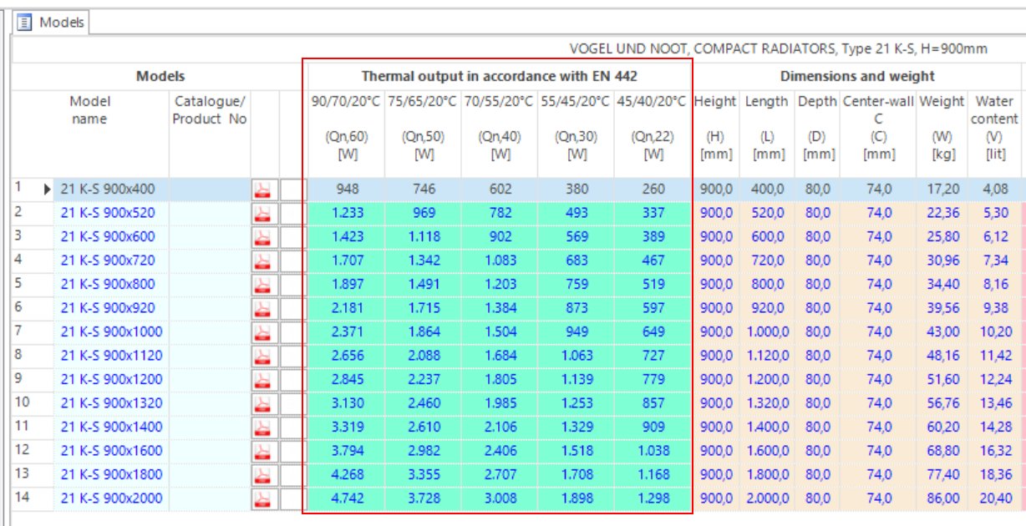The width and height of the screenshot is (1026, 526).
Task: Click the Water content column header
Action: tap(994, 109)
